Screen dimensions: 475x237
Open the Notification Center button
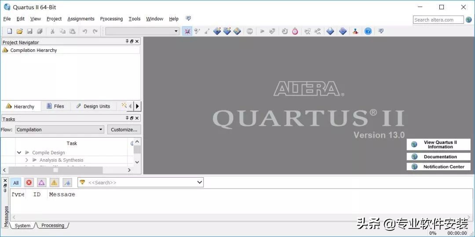tap(438, 167)
